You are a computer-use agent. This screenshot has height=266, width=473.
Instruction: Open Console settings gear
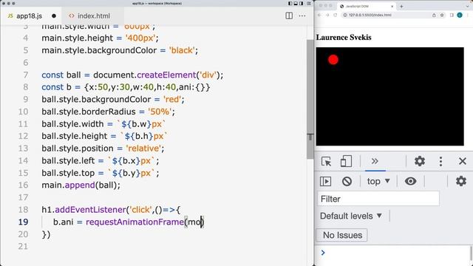click(x=461, y=181)
